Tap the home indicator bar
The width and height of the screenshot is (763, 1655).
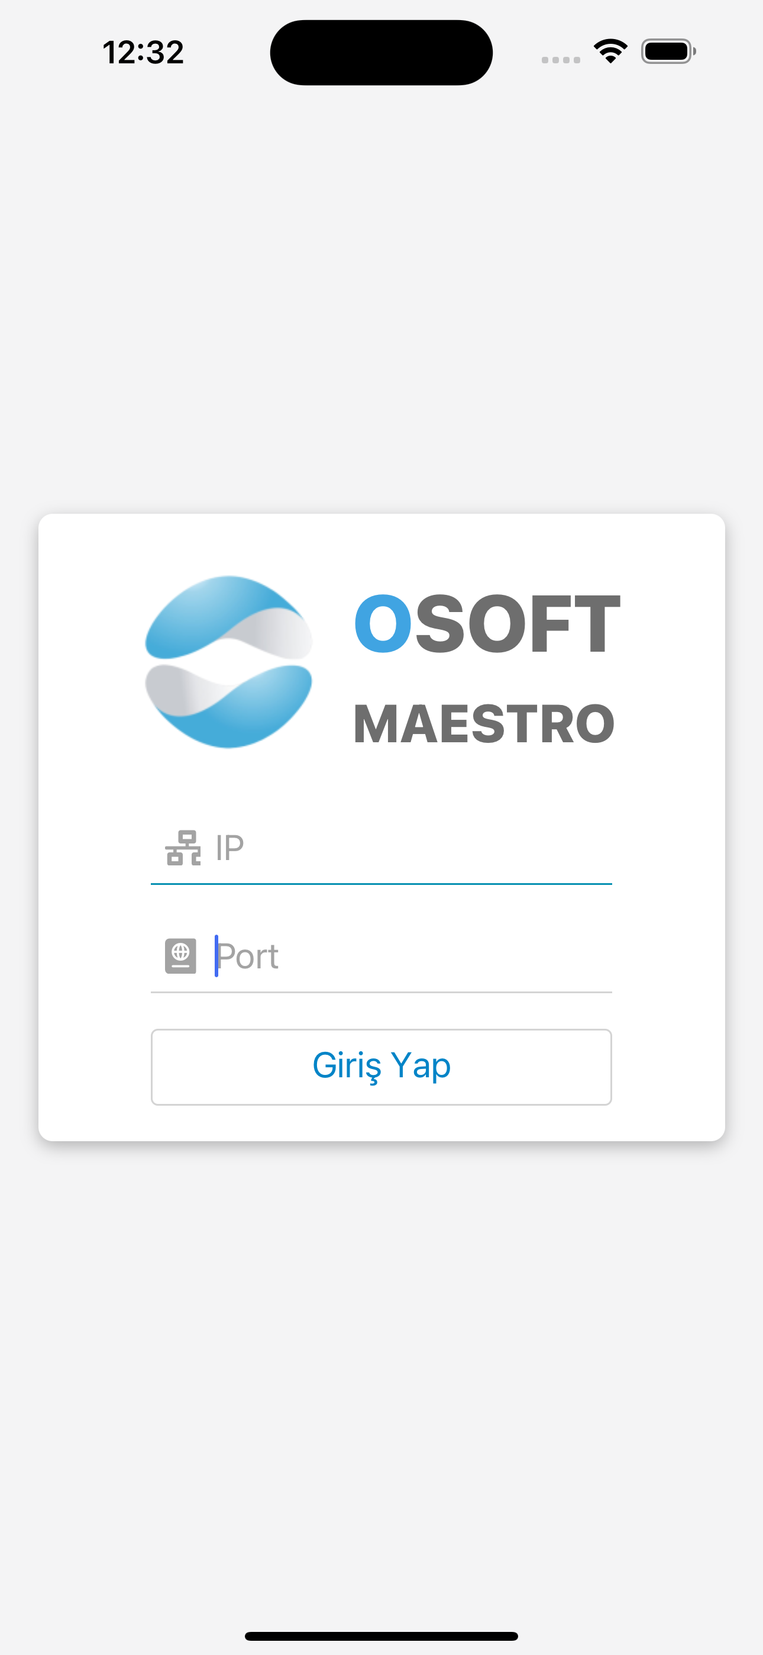[x=381, y=1635]
